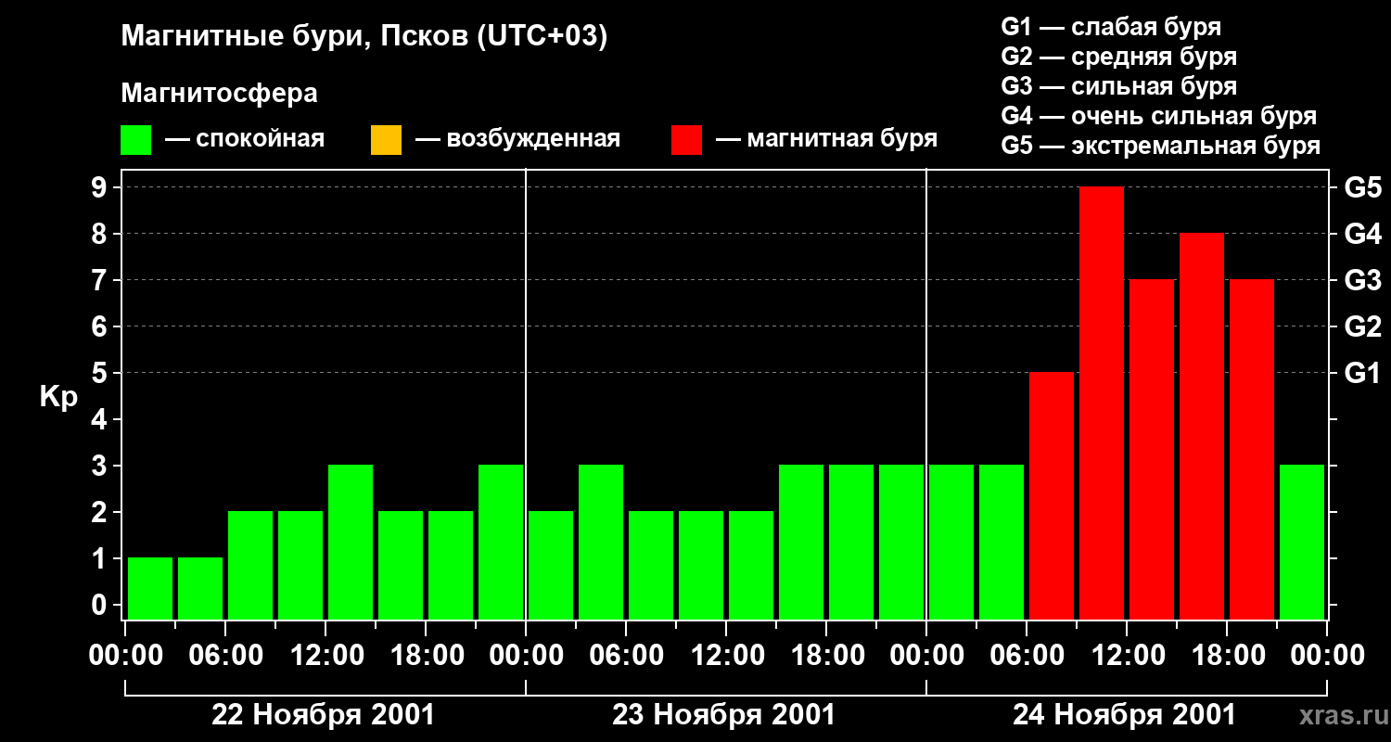Click the '— магнитная буря' legend label
This screenshot has width=1391, height=742.
(x=826, y=139)
